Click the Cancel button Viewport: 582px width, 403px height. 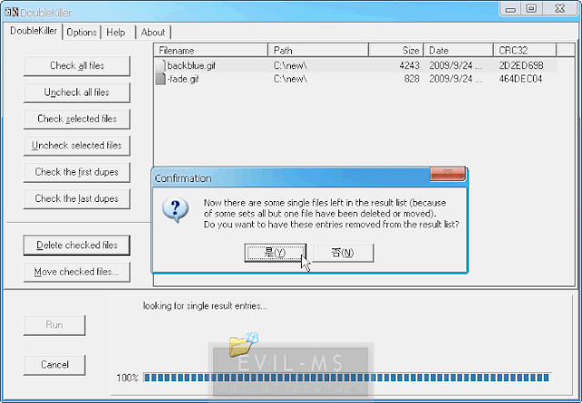pos(55,365)
